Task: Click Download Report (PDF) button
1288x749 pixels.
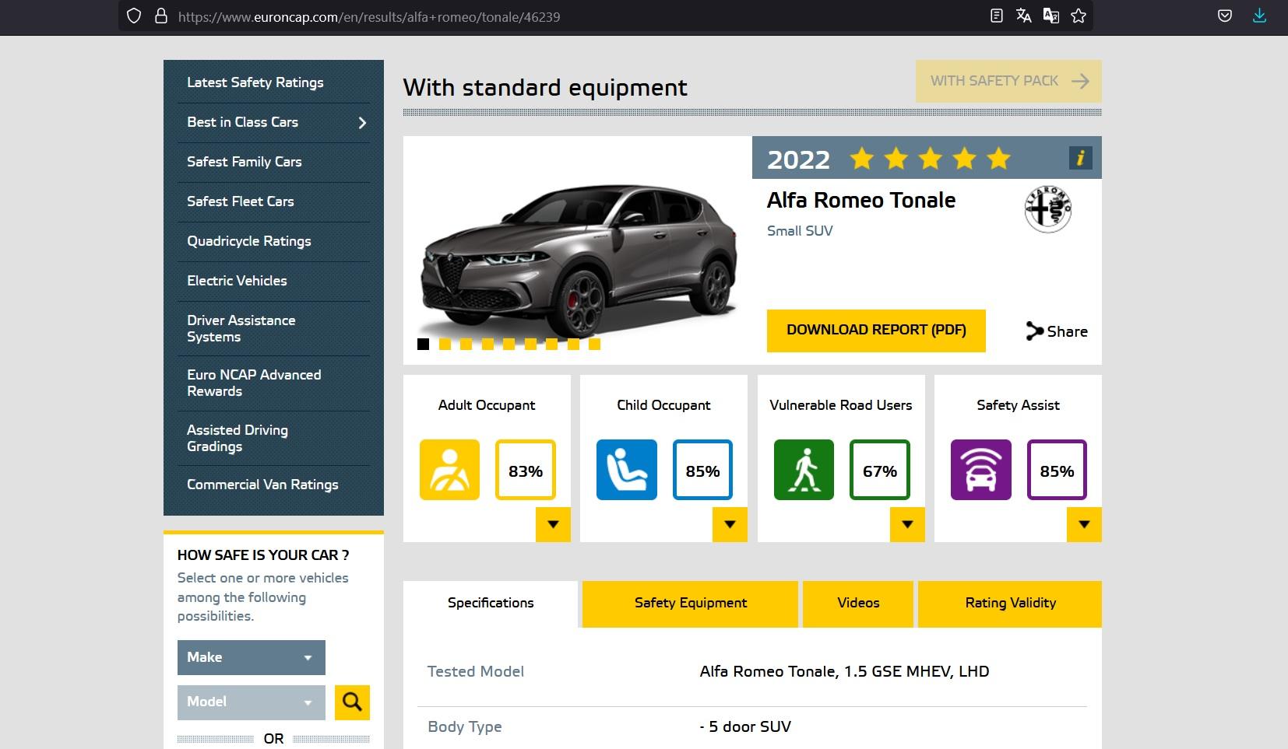Action: pos(876,331)
